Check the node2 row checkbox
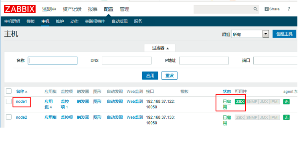The height and width of the screenshot is (150, 301). 9,117
